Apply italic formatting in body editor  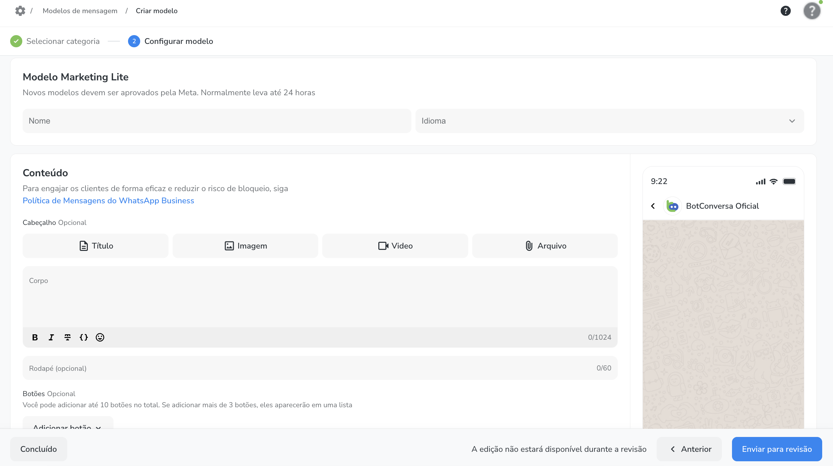tap(51, 337)
